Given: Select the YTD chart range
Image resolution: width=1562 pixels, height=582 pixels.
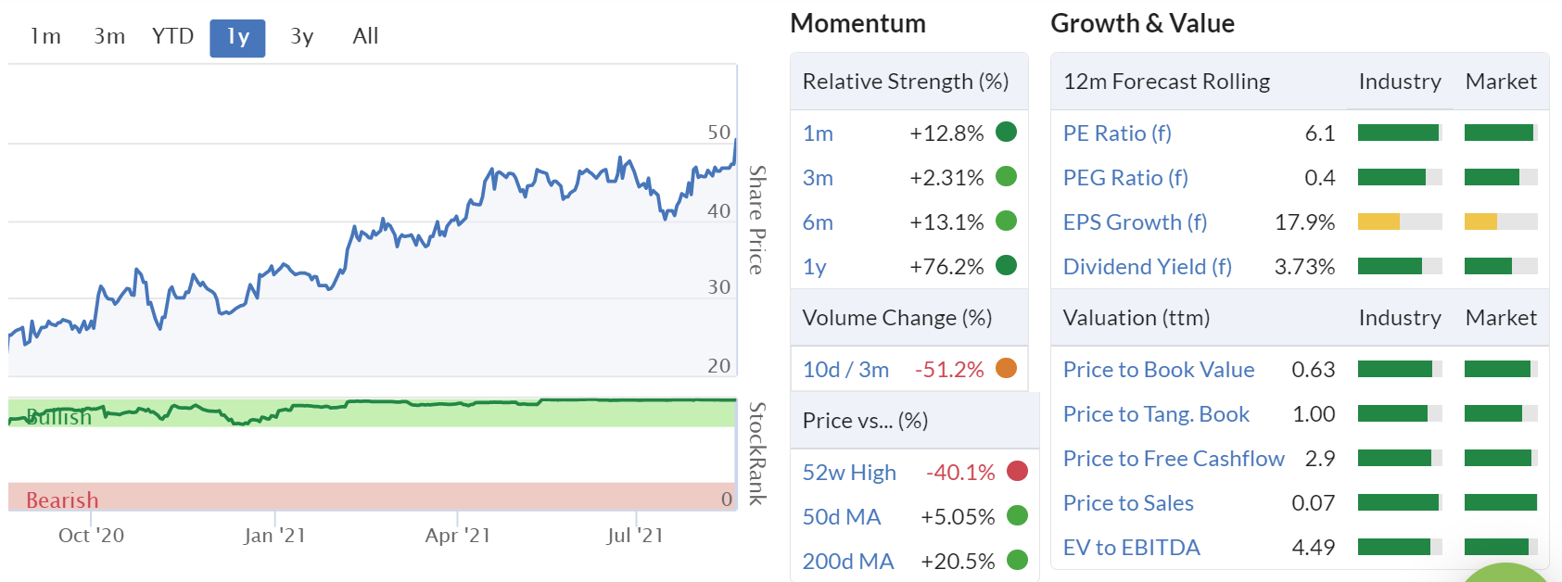Looking at the screenshot, I should point(172,37).
